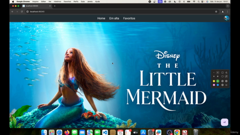Screen dimensions: 240x135
Task: Switch to Google Chrome in the Dock
Action: 177,132
